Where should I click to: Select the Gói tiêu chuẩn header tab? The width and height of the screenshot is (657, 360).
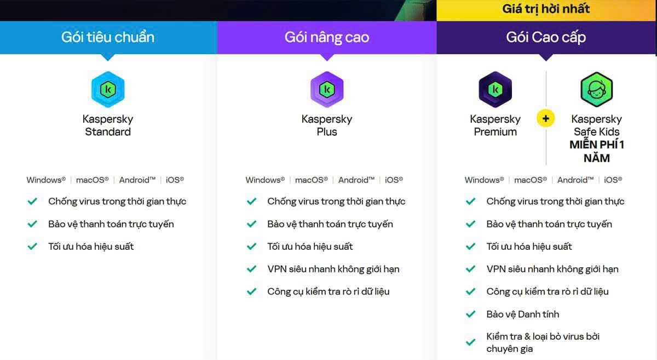[x=108, y=37]
